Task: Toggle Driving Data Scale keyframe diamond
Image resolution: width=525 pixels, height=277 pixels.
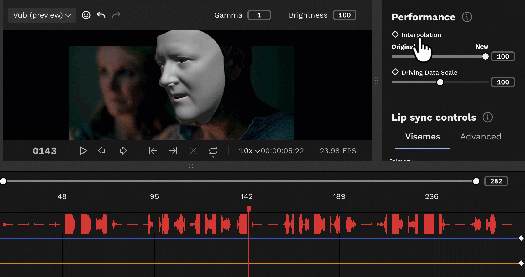Action: click(395, 72)
